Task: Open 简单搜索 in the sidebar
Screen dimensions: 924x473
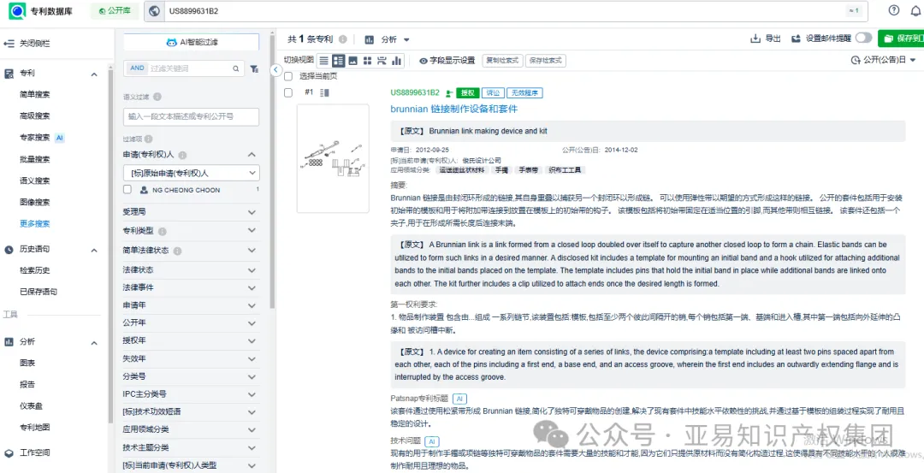Action: tap(35, 94)
